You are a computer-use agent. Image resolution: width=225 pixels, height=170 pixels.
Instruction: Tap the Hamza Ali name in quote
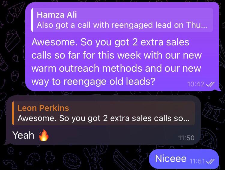(x=57, y=15)
